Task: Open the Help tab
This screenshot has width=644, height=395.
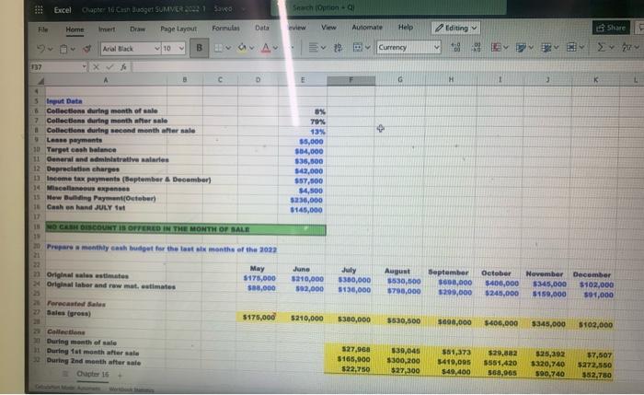Action: point(406,27)
